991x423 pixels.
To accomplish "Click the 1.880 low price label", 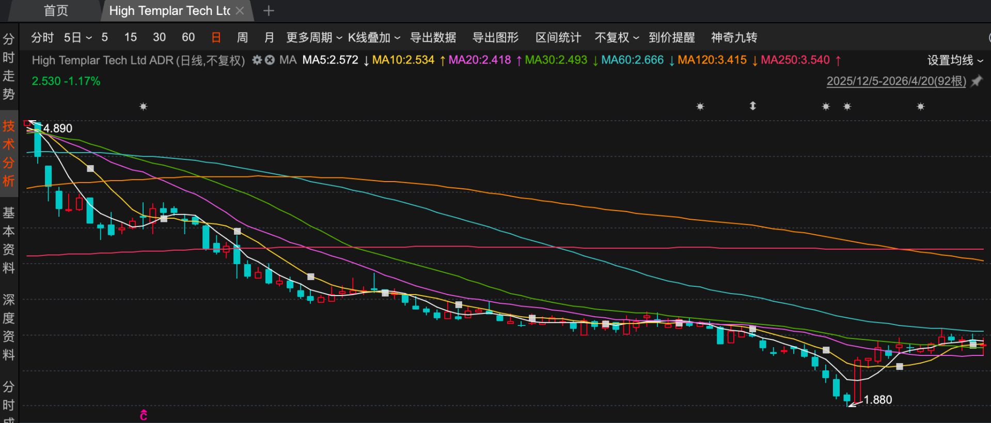I will (x=878, y=400).
